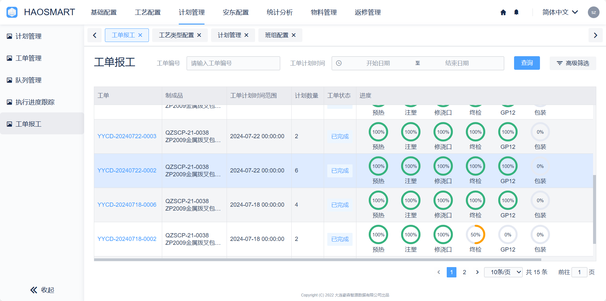606x301 pixels.
Task: Focus the 工单编号 input field
Action: (233, 63)
